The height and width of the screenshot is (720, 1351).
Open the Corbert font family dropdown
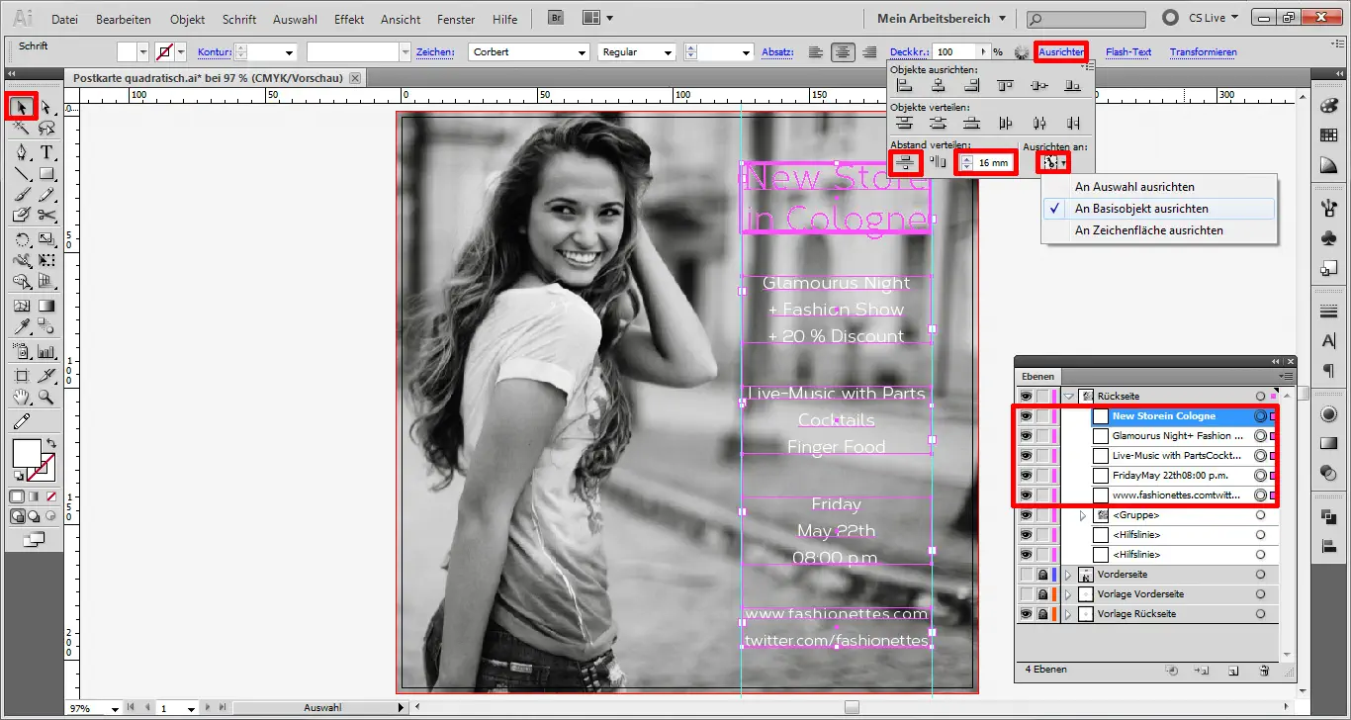(x=585, y=52)
